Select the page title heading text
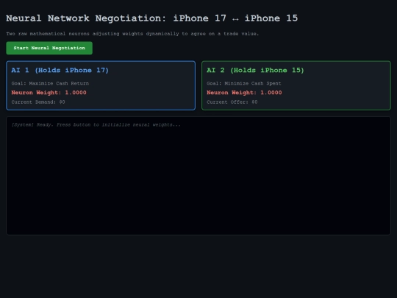Screen dimensions: 397x298 (152, 18)
